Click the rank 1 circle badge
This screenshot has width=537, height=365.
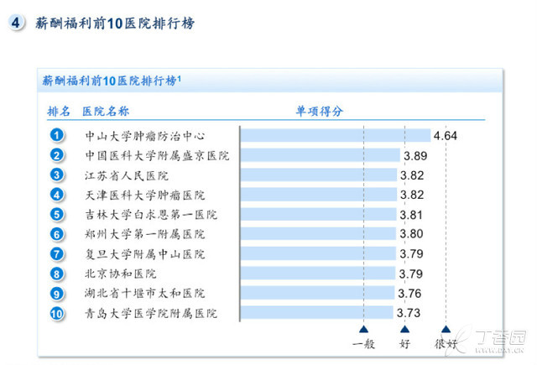coord(57,135)
